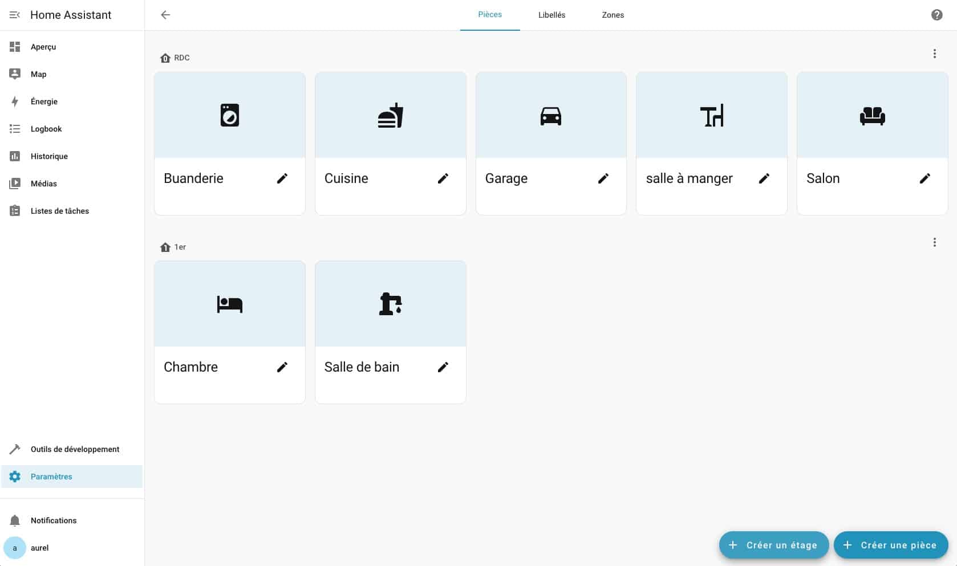
Task: Click the Salon sofa picture
Action: click(x=873, y=115)
